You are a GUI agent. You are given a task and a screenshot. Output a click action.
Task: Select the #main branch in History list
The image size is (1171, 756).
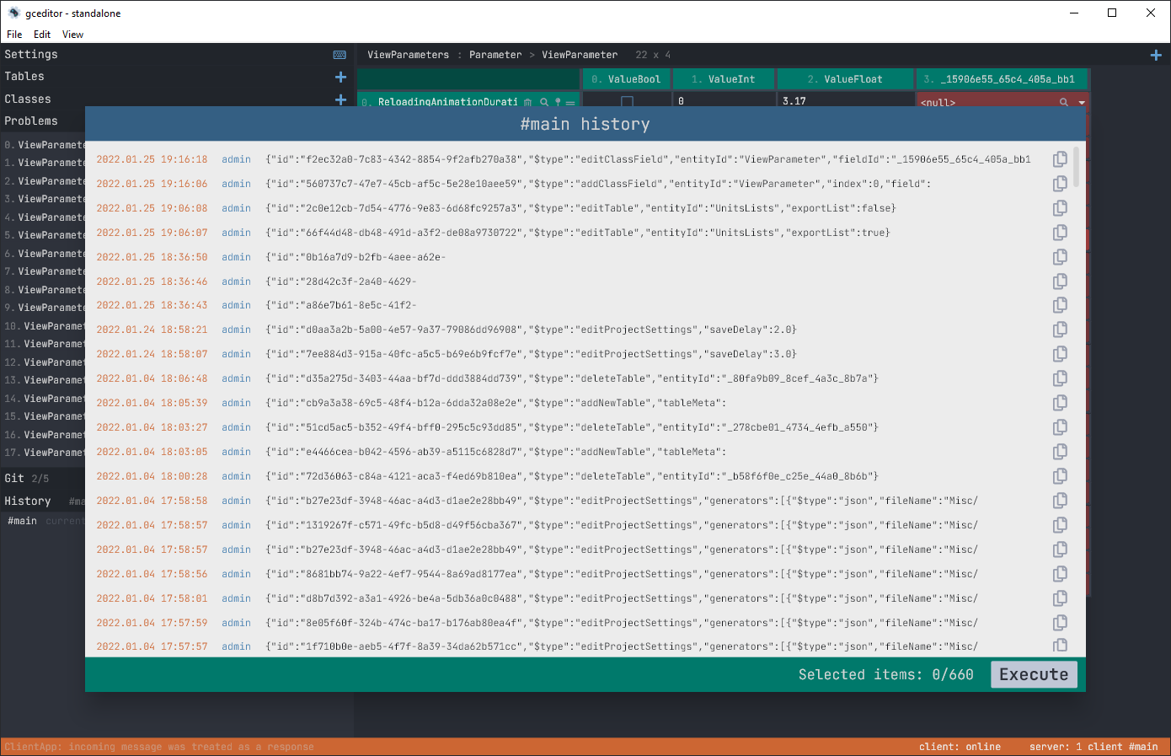click(23, 521)
